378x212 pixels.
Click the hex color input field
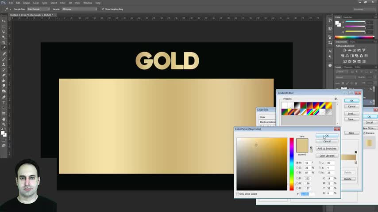[x=307, y=194]
